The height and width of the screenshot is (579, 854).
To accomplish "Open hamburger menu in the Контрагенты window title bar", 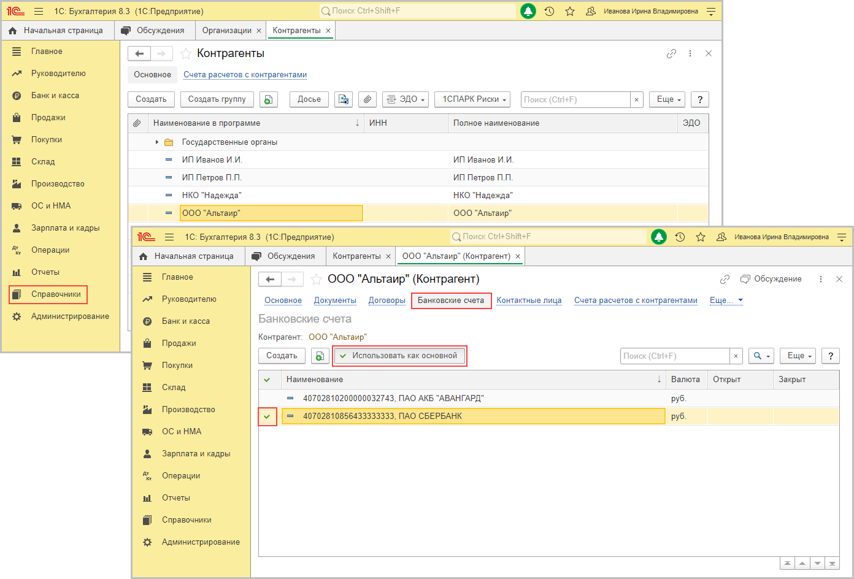I will pos(39,11).
